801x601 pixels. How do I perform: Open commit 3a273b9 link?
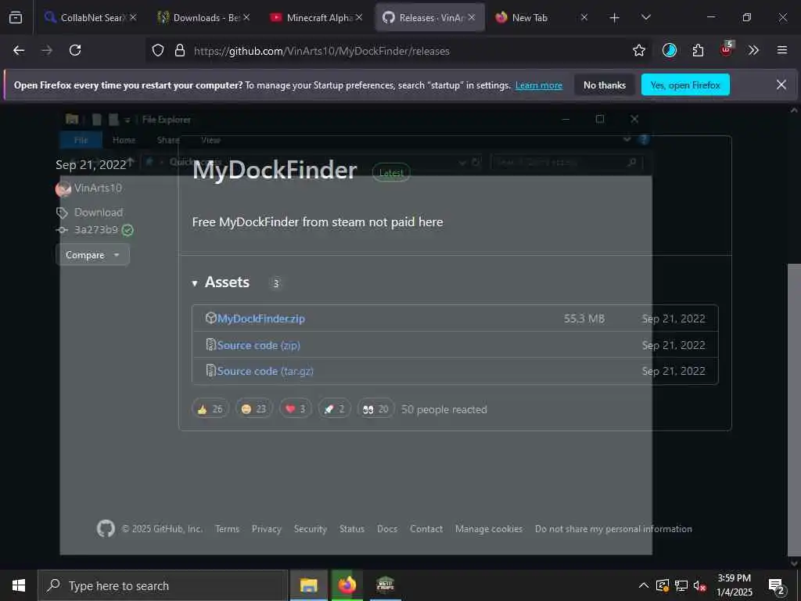pos(96,229)
